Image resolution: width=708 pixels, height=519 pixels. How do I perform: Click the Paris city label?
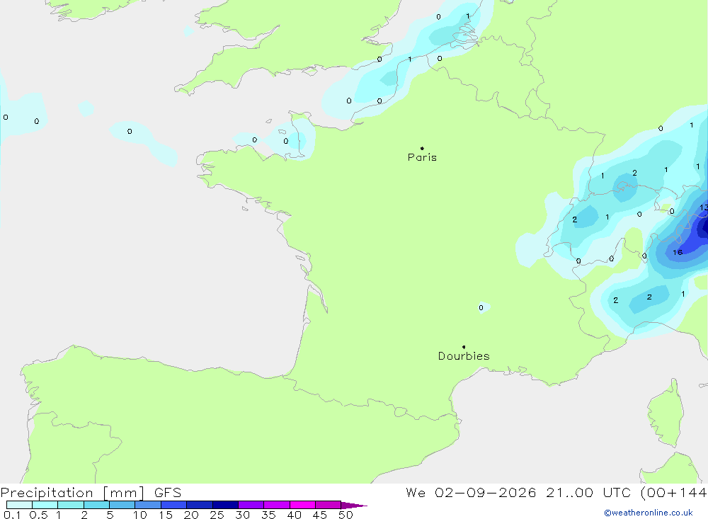click(422, 157)
